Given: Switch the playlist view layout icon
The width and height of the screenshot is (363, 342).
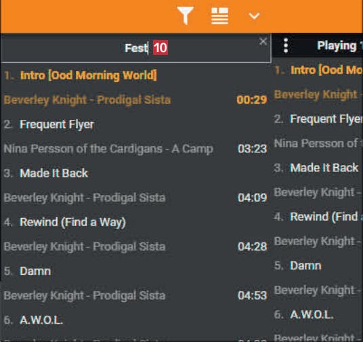Looking at the screenshot, I should [x=219, y=16].
